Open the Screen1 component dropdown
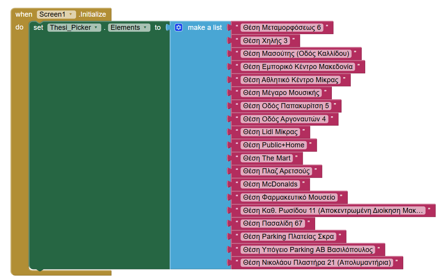Screen dimensions: 444x278 tap(56, 14)
